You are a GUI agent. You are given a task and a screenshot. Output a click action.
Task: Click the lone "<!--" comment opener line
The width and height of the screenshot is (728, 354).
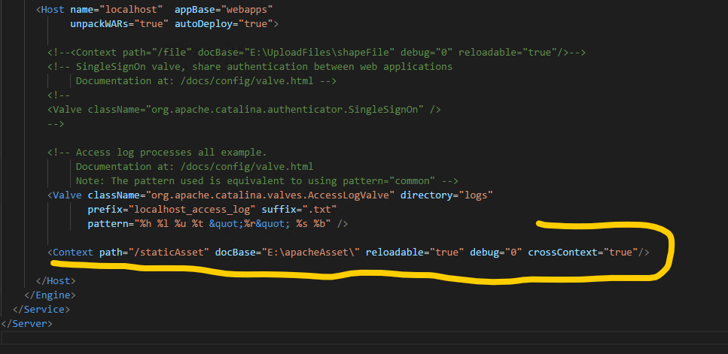[59, 95]
